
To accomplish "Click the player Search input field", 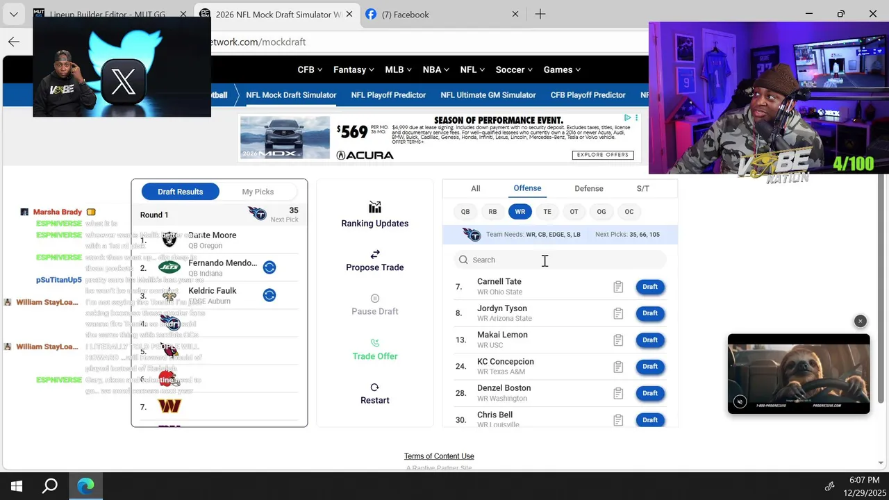I will (560, 260).
